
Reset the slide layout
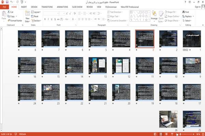click(35, 16)
